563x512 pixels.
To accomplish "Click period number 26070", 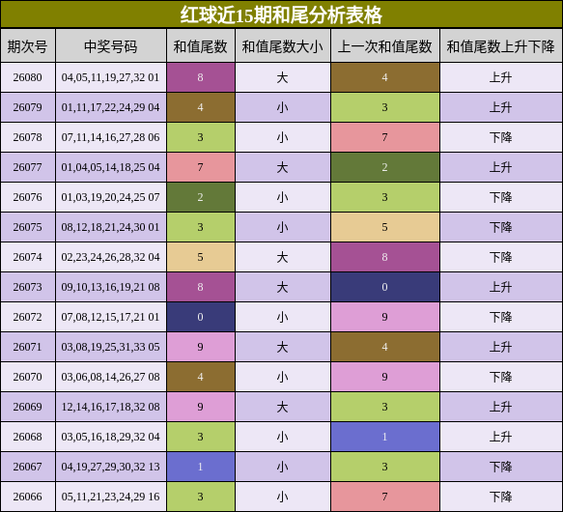I will pyautogui.click(x=28, y=377).
